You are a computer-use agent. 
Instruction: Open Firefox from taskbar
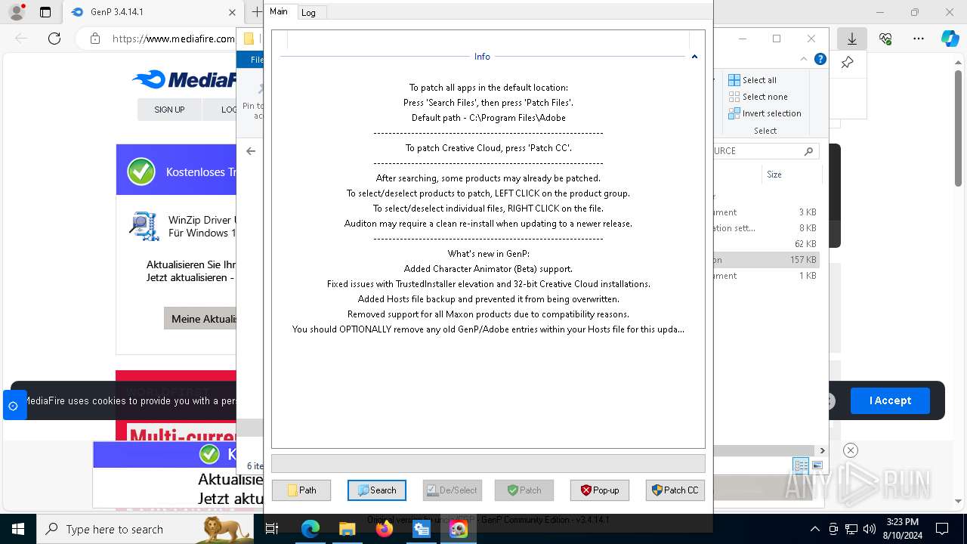click(x=384, y=530)
